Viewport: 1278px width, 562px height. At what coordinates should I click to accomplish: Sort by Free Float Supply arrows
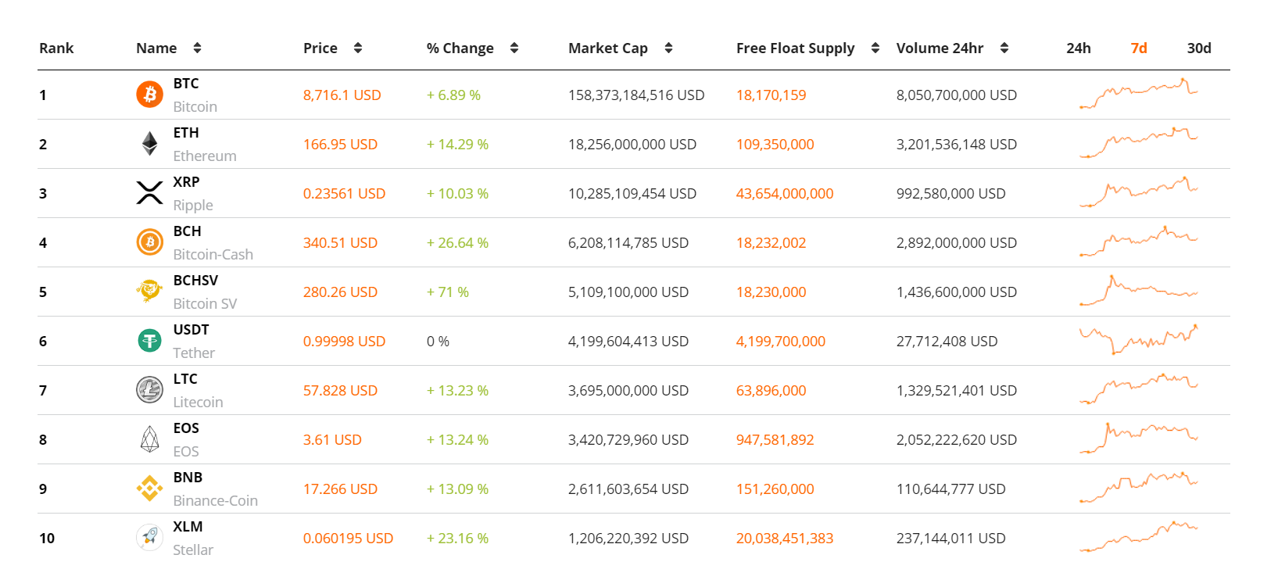[x=875, y=48]
